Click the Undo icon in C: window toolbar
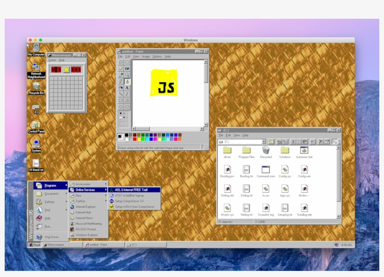 pyautogui.click(x=313, y=142)
